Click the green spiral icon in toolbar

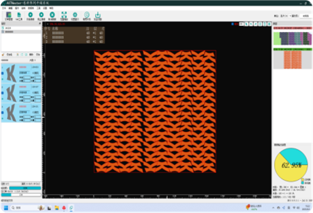(86, 15)
